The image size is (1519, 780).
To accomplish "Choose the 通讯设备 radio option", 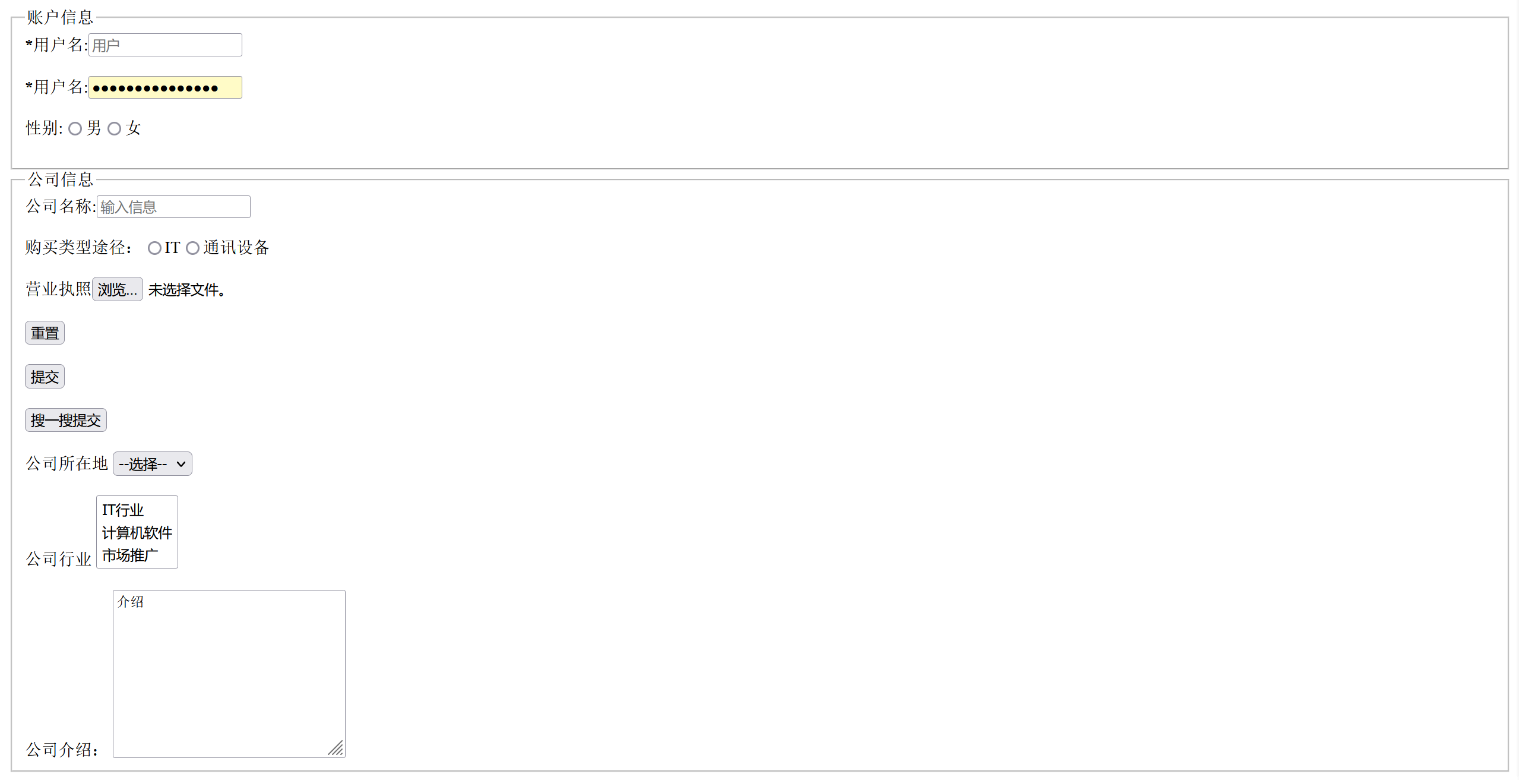I will point(192,248).
